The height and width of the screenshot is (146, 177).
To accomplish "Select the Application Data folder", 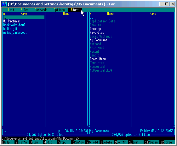I will coord(102,21).
